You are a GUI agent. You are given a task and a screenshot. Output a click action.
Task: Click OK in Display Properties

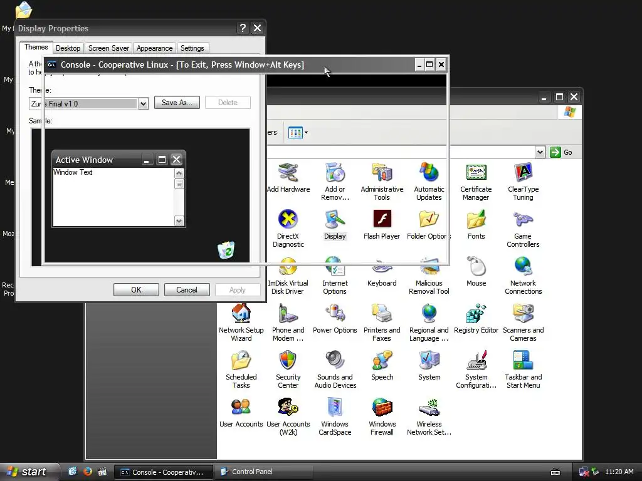coord(136,289)
